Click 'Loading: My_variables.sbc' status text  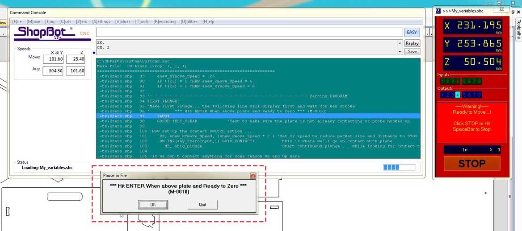point(47,168)
